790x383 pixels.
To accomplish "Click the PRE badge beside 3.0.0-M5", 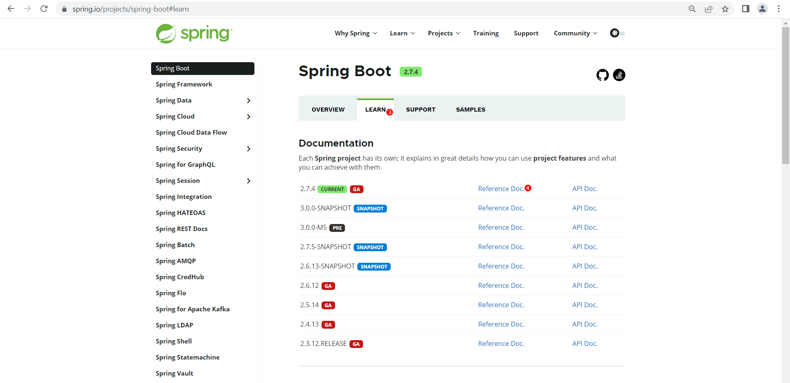I will point(337,228).
